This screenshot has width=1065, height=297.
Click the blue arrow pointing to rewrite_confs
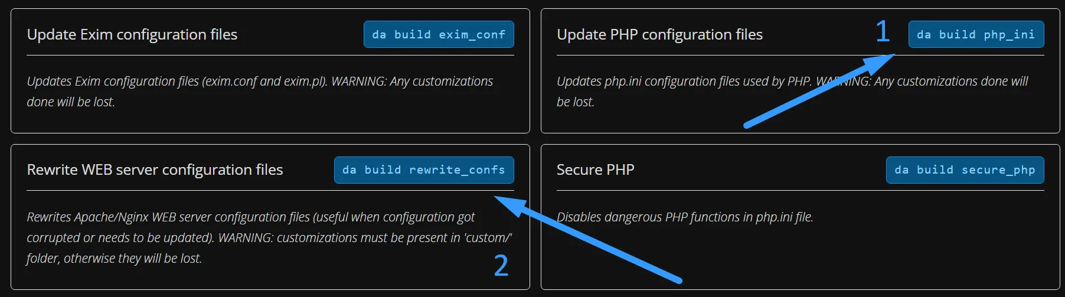click(x=587, y=239)
